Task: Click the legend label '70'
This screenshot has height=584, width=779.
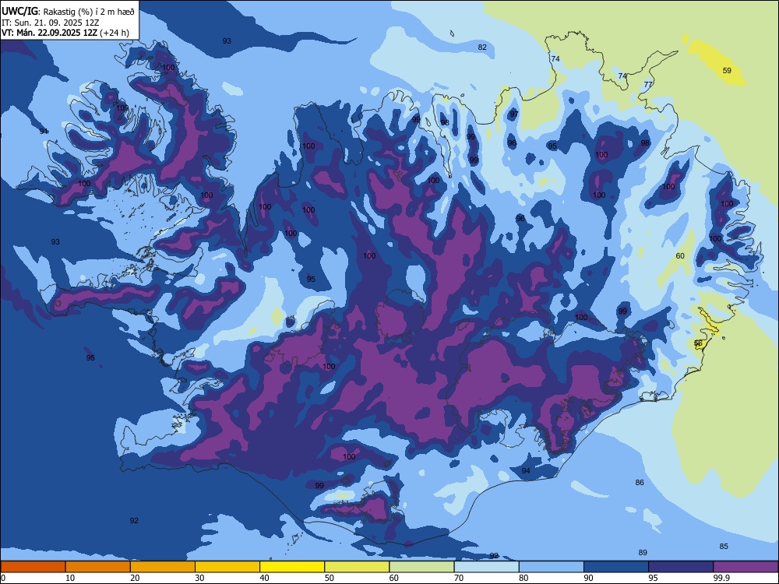Action: click(x=459, y=578)
